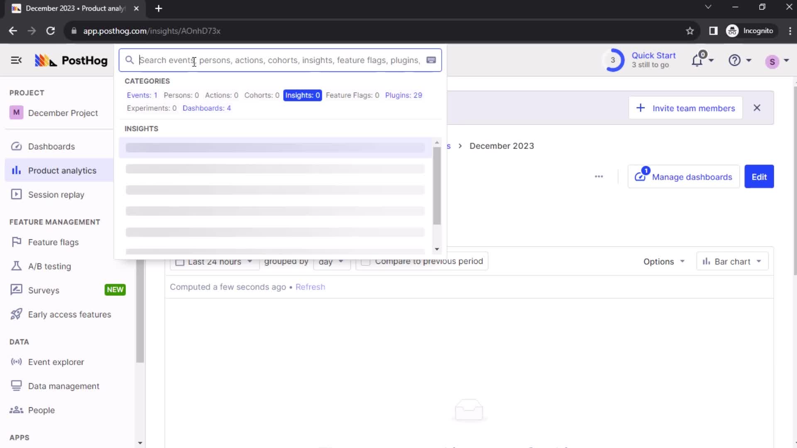Select the Feature Flags: 0 category
The width and height of the screenshot is (797, 448).
(352, 95)
